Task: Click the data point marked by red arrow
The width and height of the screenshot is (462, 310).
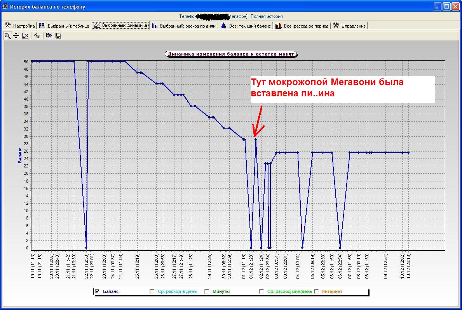Action: (x=256, y=139)
